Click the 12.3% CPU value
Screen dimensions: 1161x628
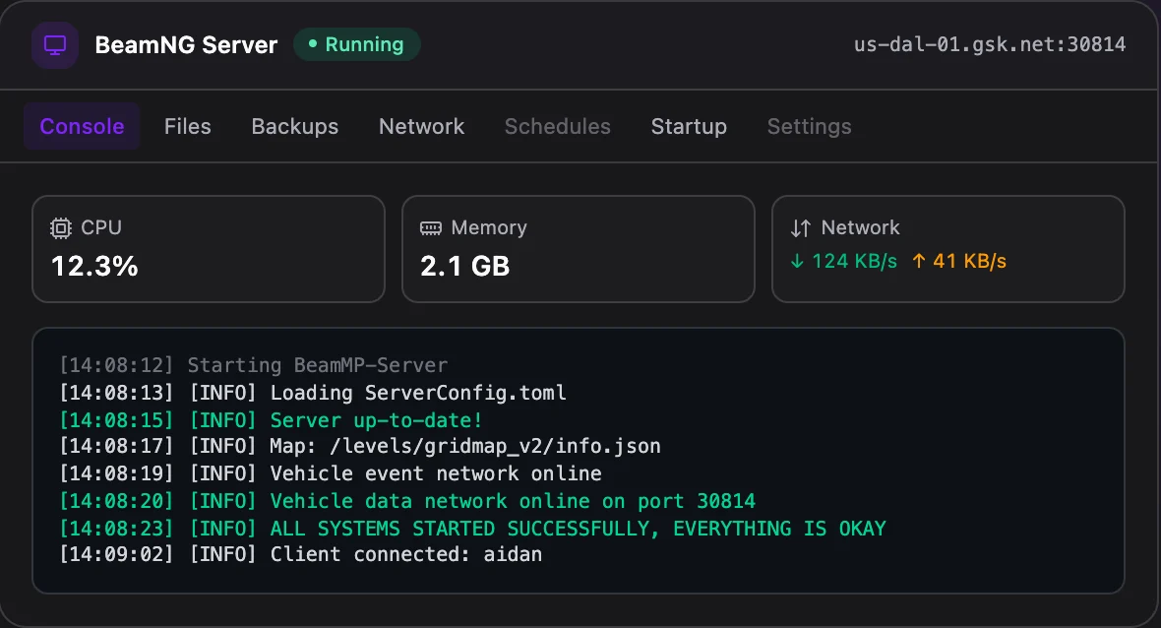click(x=94, y=267)
